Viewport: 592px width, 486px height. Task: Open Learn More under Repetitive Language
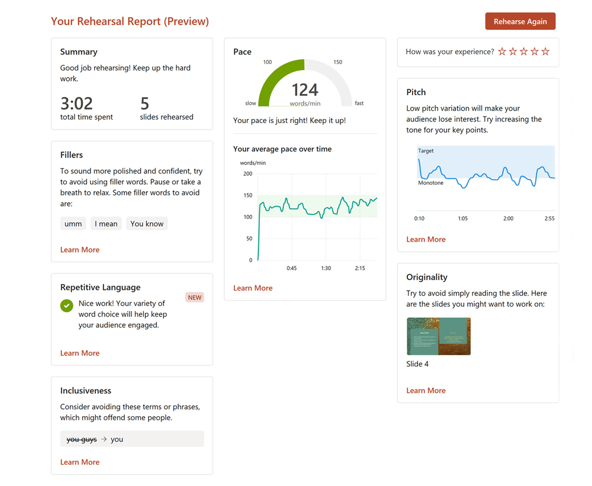tap(80, 353)
